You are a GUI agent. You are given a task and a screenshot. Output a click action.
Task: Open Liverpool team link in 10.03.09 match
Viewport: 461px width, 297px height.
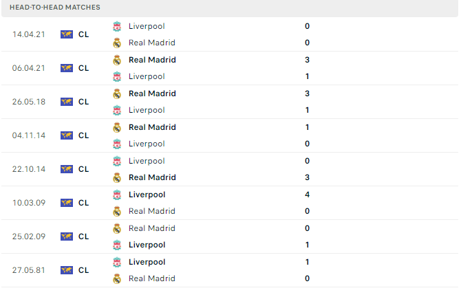click(x=147, y=195)
